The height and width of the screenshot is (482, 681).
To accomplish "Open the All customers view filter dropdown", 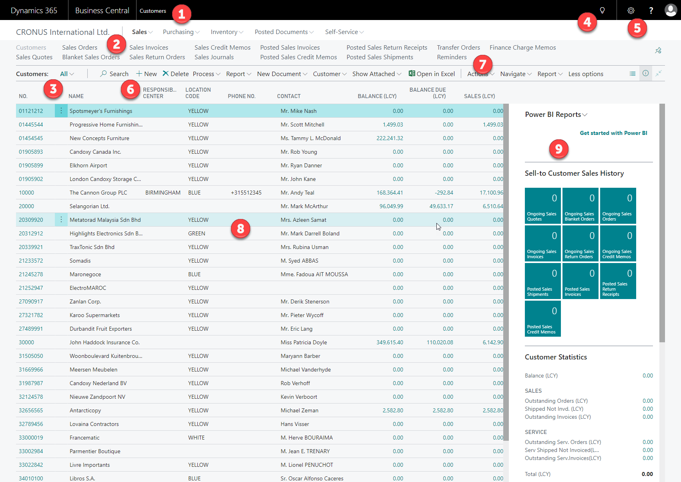I will 67,74.
